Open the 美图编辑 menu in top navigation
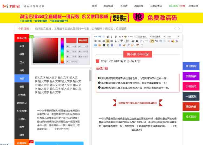 tap(108, 6)
